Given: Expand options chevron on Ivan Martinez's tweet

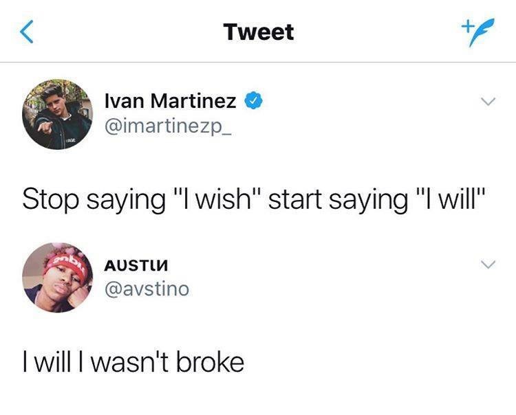Looking at the screenshot, I should (488, 101).
